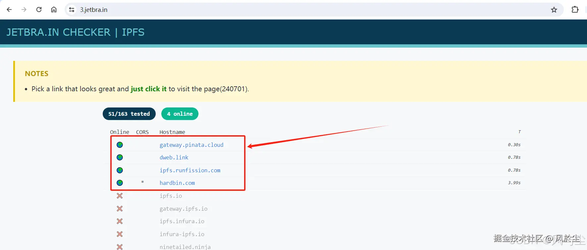Click the offline X icon for ipfs.io
The height and width of the screenshot is (250, 587).
(120, 196)
